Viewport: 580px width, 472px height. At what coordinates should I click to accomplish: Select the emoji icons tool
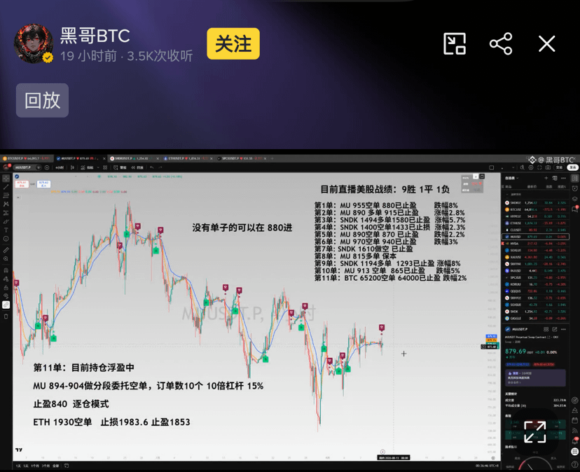6,239
